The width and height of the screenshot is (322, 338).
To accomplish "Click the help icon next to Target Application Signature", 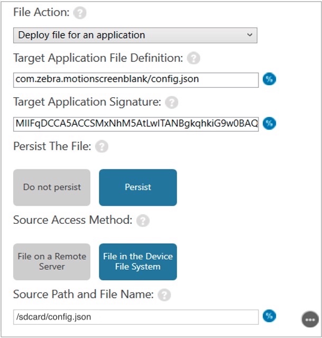I will 171,102.
